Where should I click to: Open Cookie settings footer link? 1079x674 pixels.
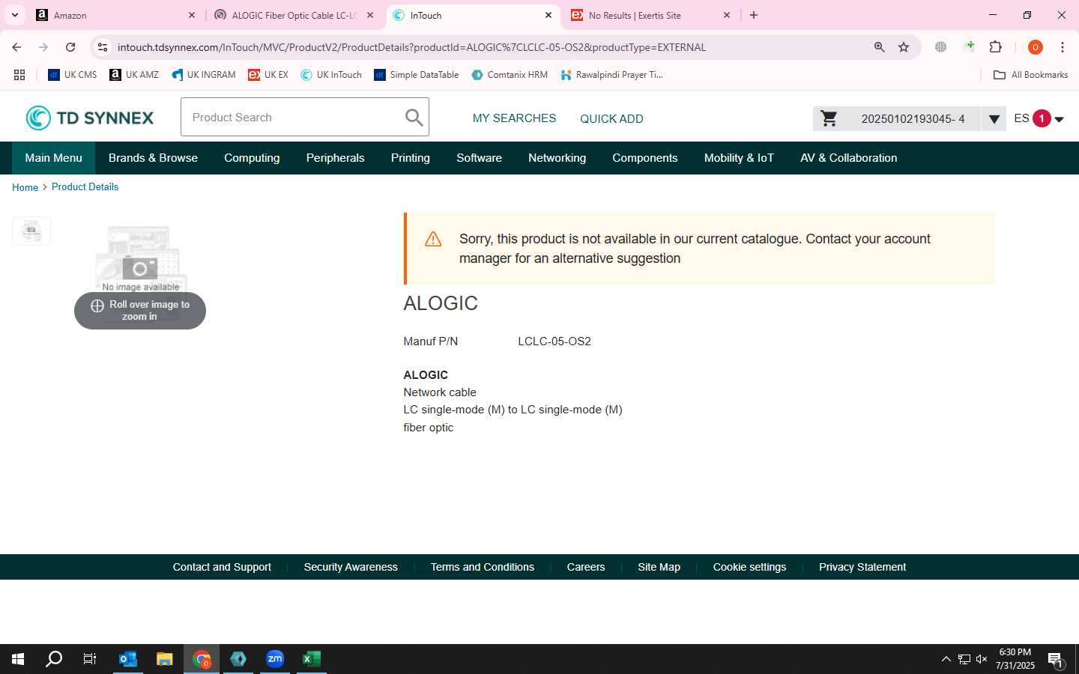749,567
